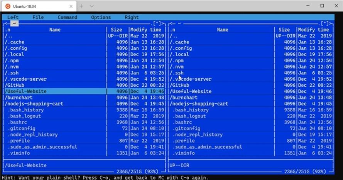Screen dimensions: 343x180
Task: Open the Right menu
Action: coord(132,17)
